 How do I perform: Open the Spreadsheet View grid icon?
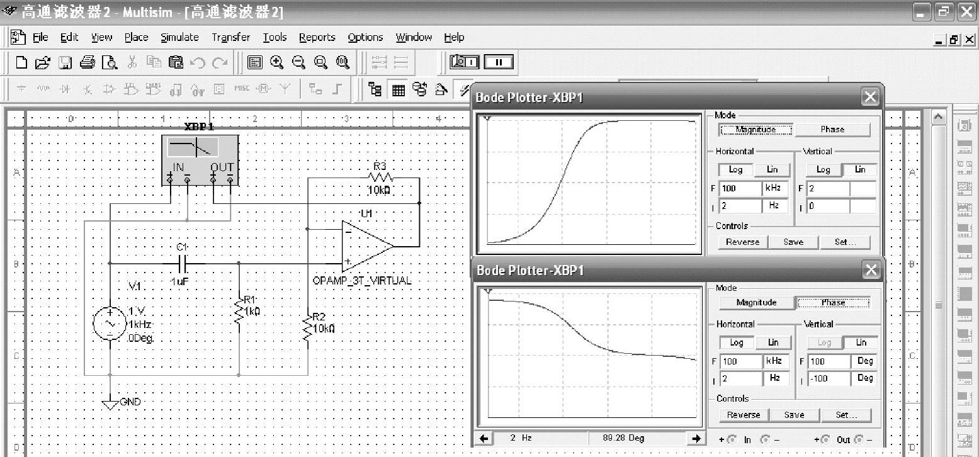tap(398, 89)
